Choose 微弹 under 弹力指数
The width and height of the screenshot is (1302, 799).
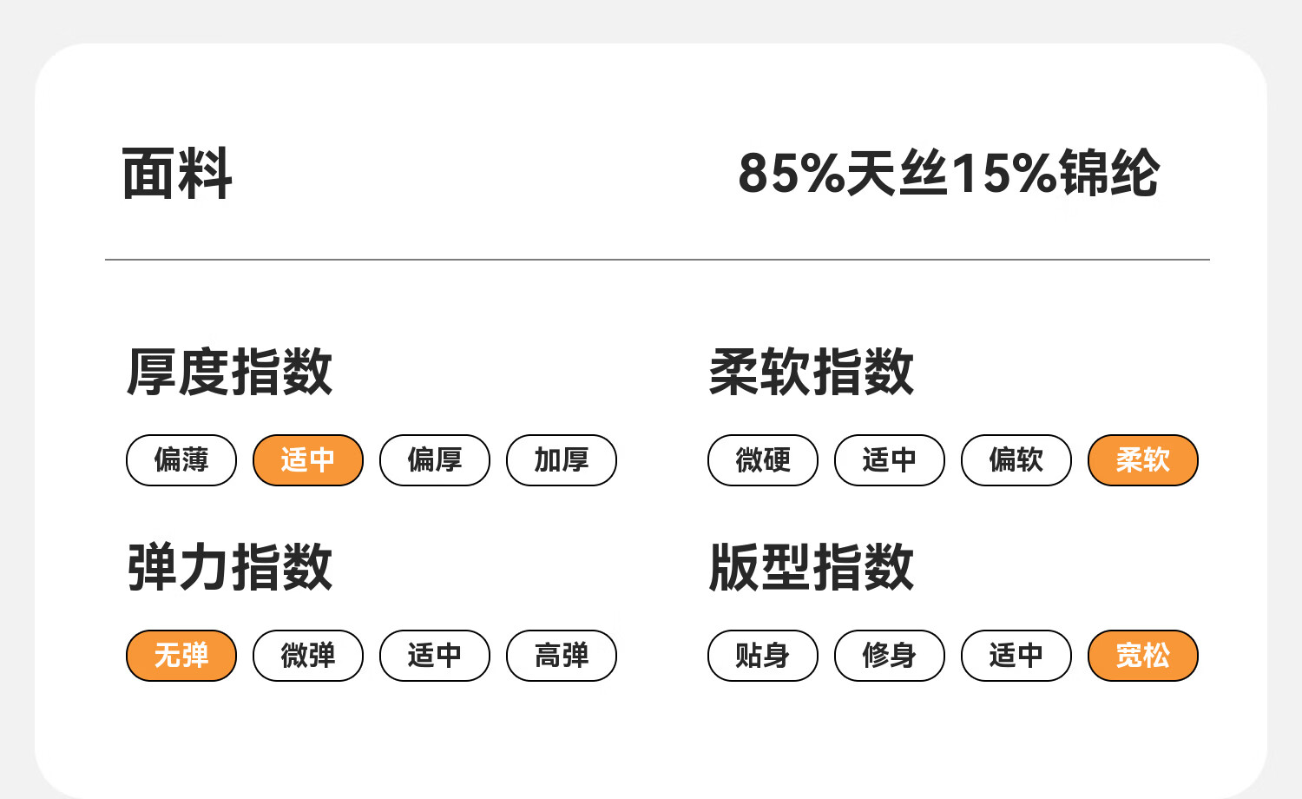[308, 656]
